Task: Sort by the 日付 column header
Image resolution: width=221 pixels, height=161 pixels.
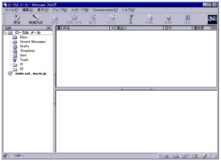Action: [178, 28]
